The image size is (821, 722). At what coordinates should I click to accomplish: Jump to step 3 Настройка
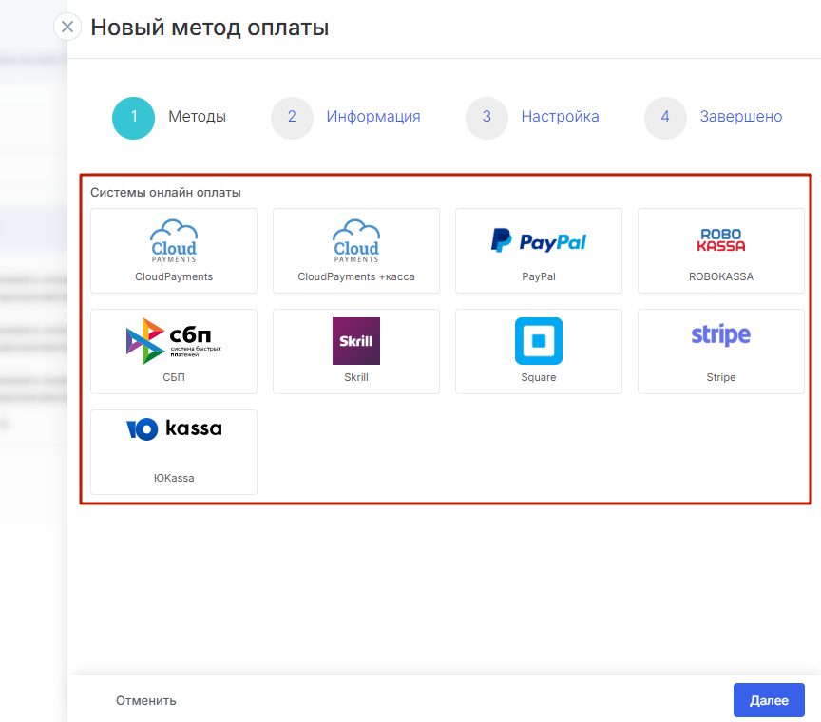click(532, 117)
